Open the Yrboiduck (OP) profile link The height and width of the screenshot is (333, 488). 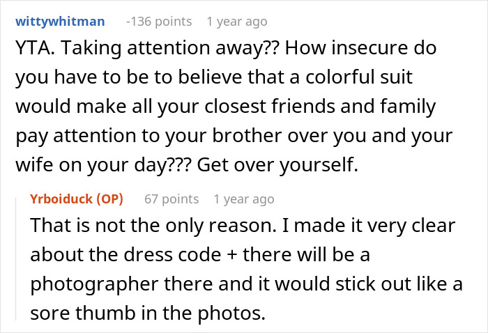click(77, 199)
